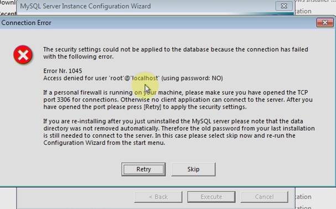The image size is (336, 209).
Task: Click the Execute button in the wizard
Action: [x=211, y=197]
